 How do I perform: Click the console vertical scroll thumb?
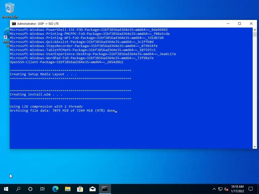click(255, 34)
